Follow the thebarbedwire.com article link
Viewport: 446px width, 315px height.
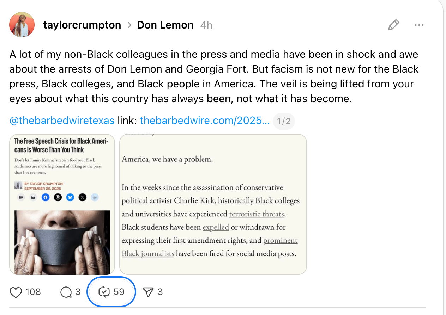point(205,121)
